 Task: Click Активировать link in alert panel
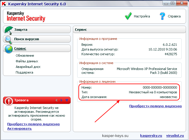pyautogui.click(x=19, y=129)
